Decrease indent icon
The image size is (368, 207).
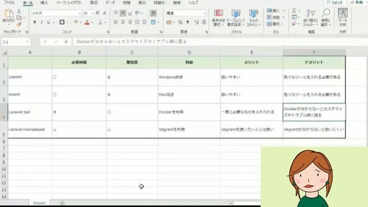[x=137, y=22]
